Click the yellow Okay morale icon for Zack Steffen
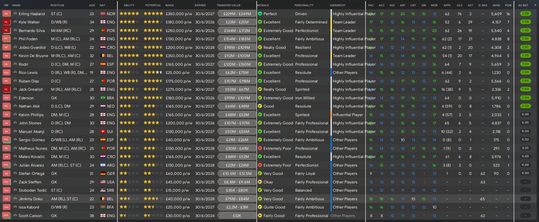The image size is (539, 222). tap(260, 182)
